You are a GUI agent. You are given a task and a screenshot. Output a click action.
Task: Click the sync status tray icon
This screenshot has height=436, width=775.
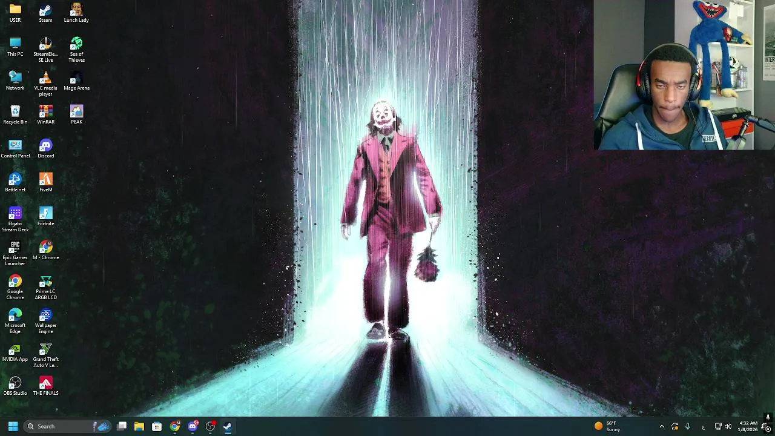tap(674, 426)
